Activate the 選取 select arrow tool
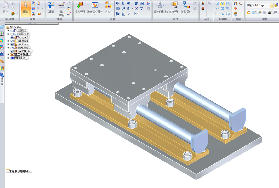Viewport: 279px width, 188px height. pyautogui.click(x=26, y=5)
